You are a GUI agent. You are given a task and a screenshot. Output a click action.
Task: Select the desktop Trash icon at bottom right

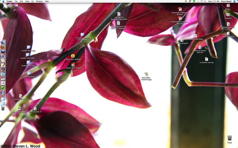click(230, 138)
